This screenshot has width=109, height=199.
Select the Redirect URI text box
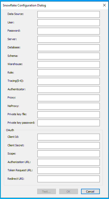(x=68, y=179)
